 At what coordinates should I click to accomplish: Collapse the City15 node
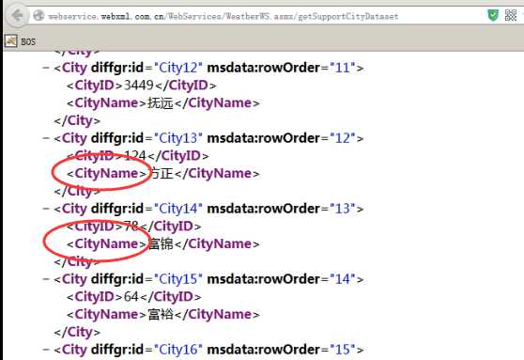tap(46, 279)
